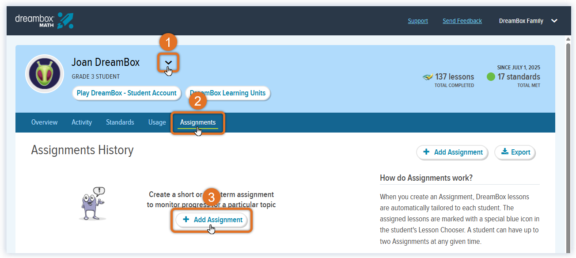Open the Standards tab
Screen dimensions: 576x258
tap(120, 122)
